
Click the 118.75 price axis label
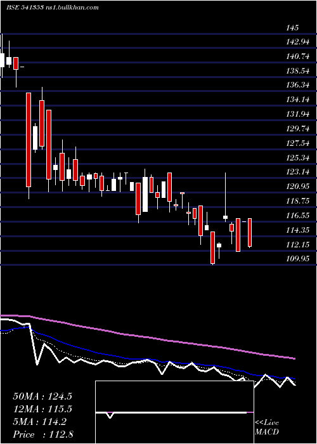[298, 201]
